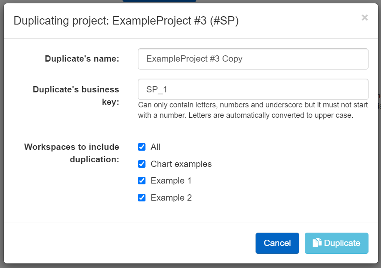The height and width of the screenshot is (268, 381).
Task: Click the "Workspaces to include duplication:" label
Action: [x=72, y=153]
